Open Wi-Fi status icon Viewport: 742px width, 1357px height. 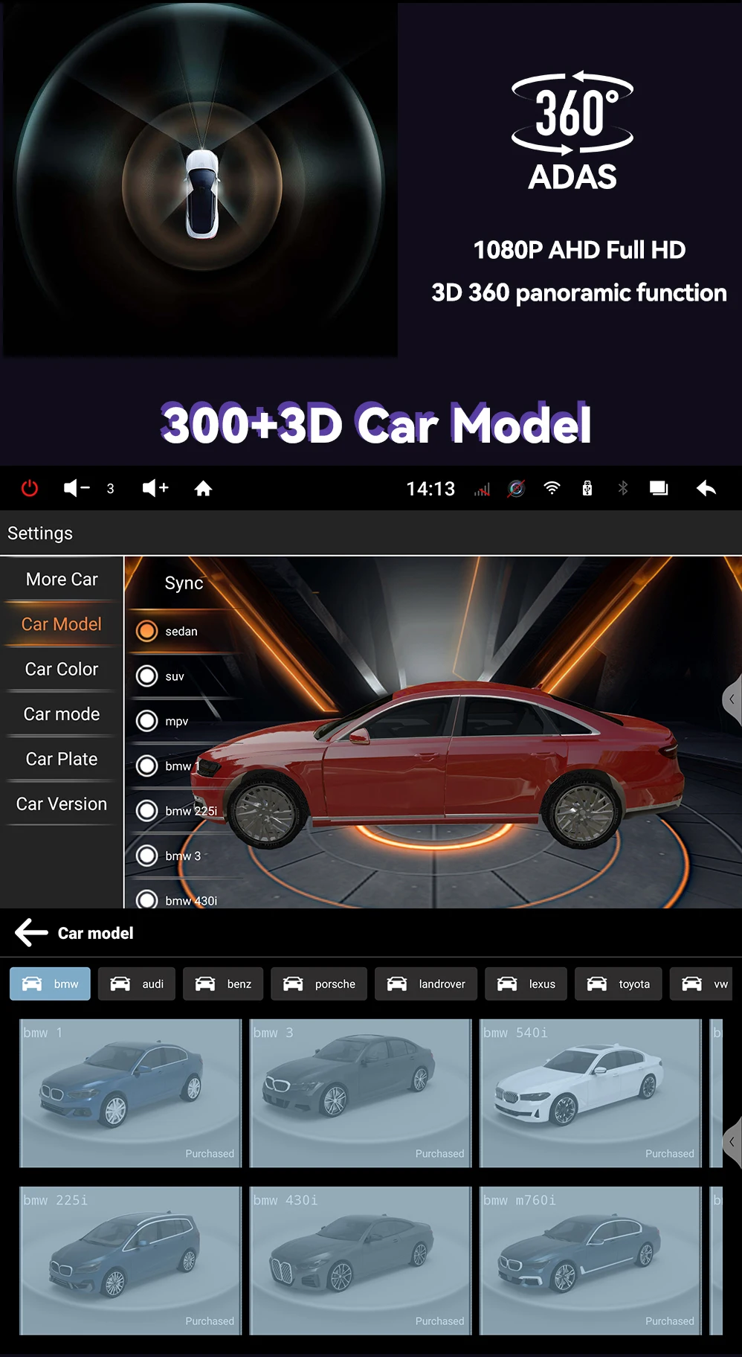[x=552, y=488]
